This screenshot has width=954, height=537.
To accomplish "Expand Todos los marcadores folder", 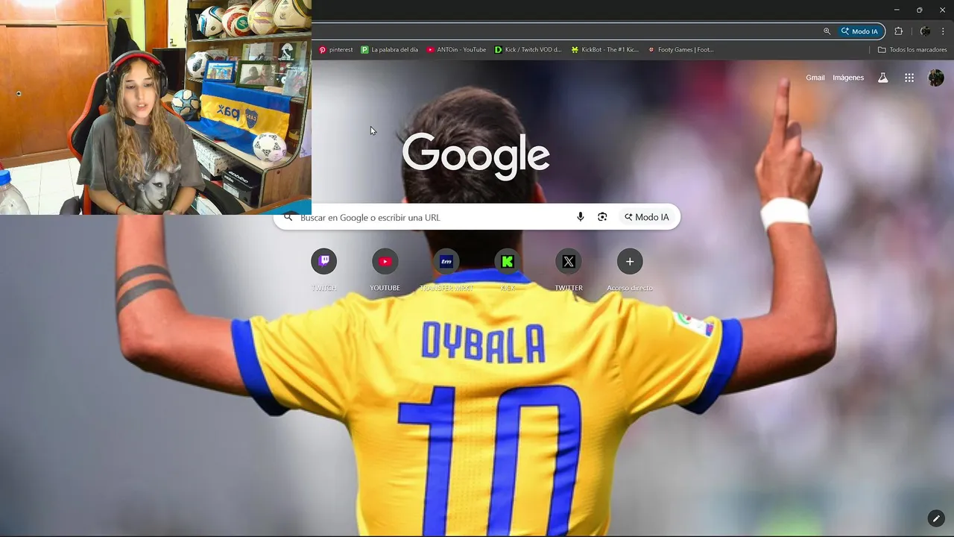I will coord(912,50).
